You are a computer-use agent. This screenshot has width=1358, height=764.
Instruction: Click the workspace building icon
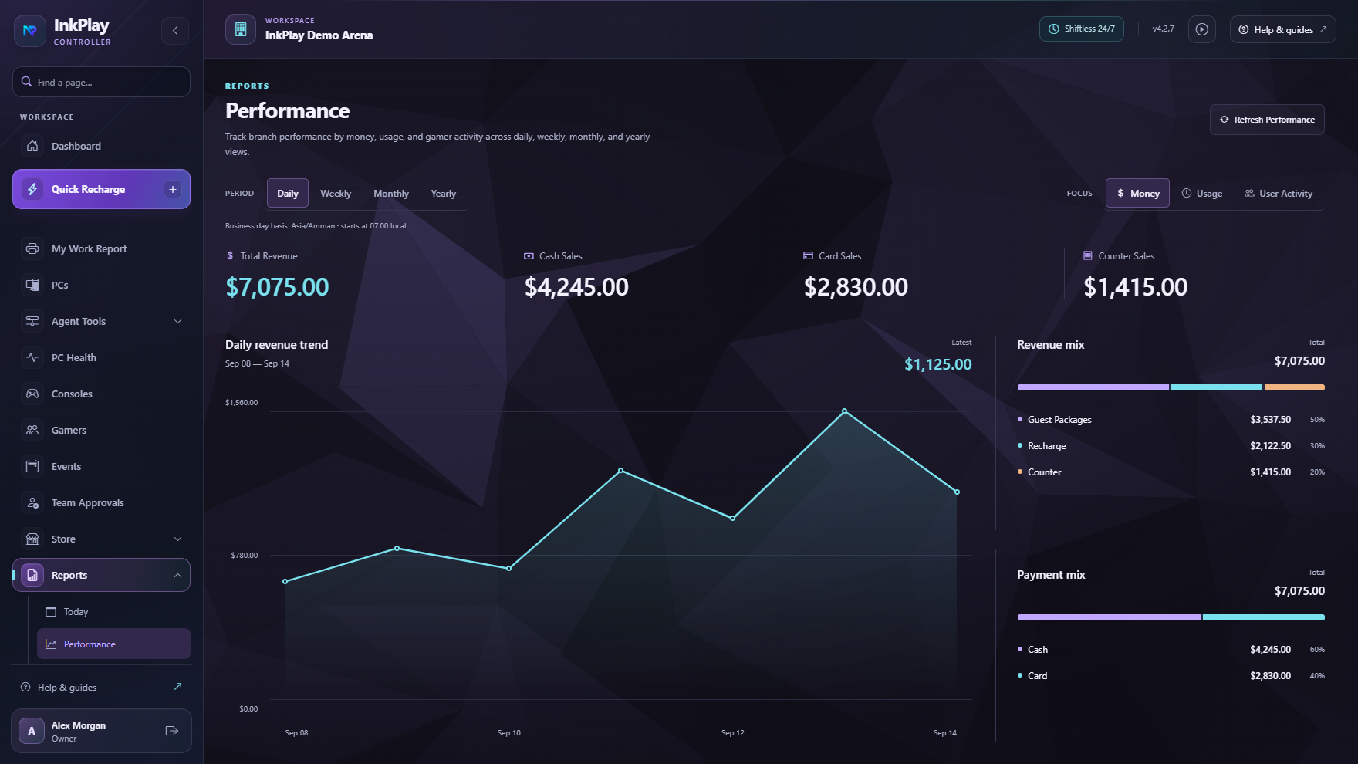241,29
